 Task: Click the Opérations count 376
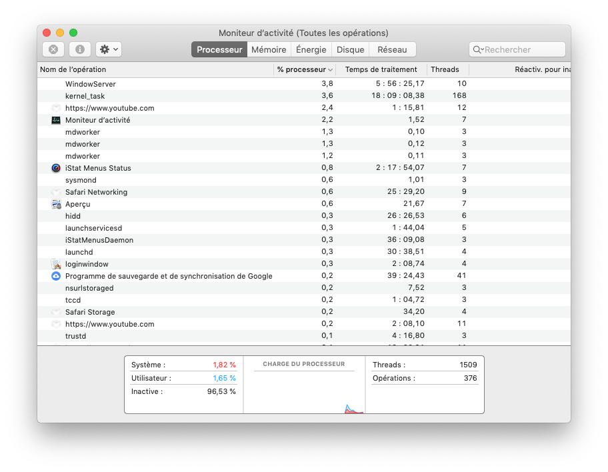click(x=471, y=378)
